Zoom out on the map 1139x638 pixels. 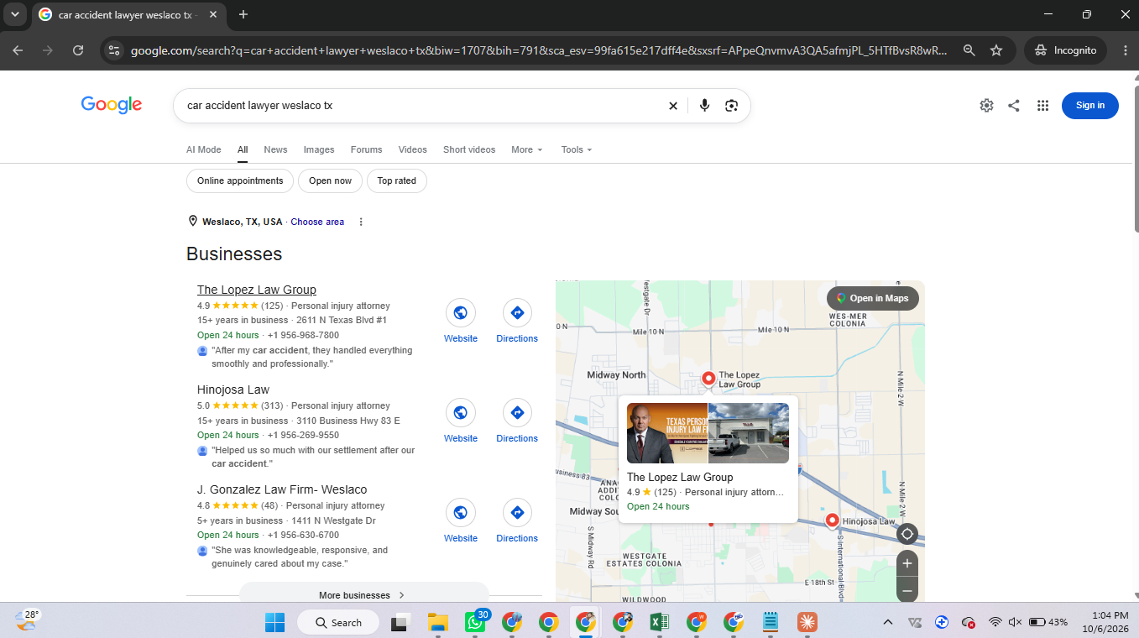[906, 589]
